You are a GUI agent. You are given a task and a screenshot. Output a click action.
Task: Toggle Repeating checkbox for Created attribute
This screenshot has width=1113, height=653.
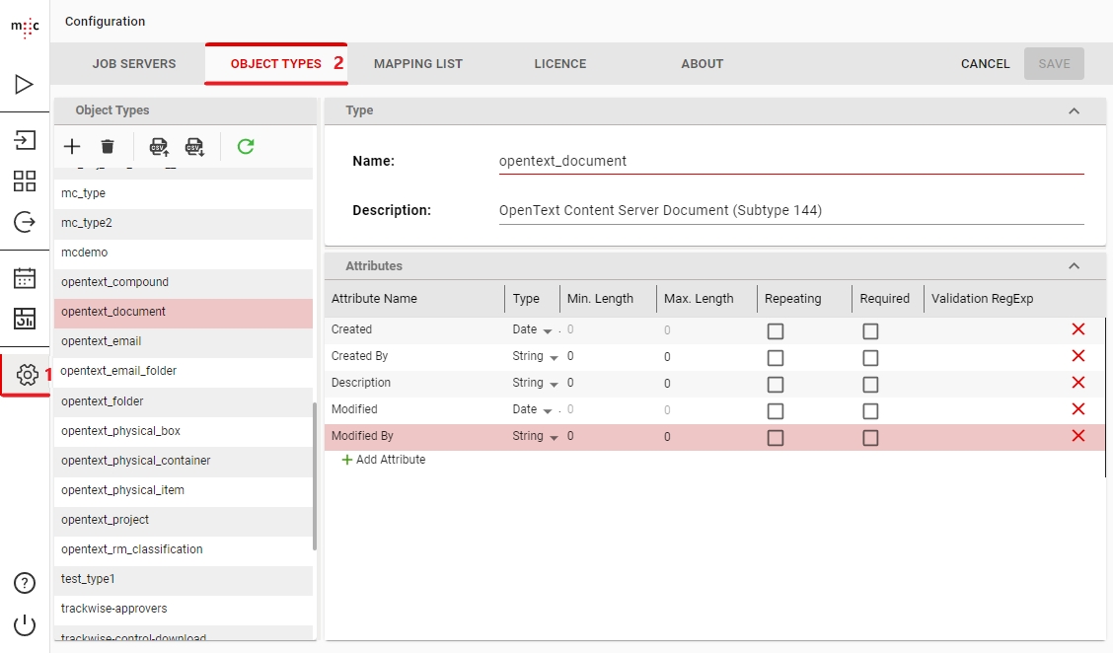coord(776,331)
